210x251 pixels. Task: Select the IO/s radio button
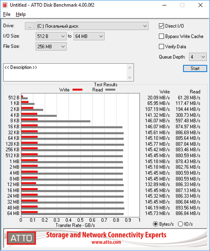coord(180,224)
